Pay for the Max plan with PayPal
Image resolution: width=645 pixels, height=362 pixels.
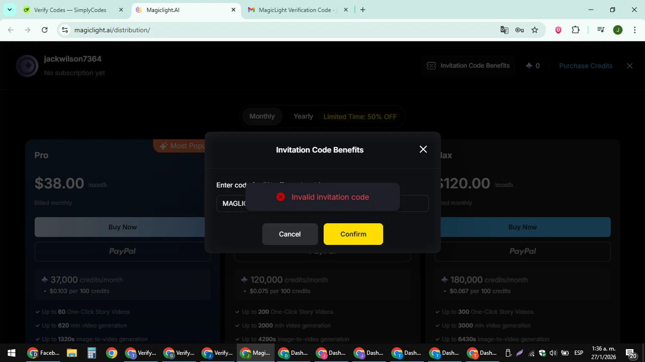point(522,251)
